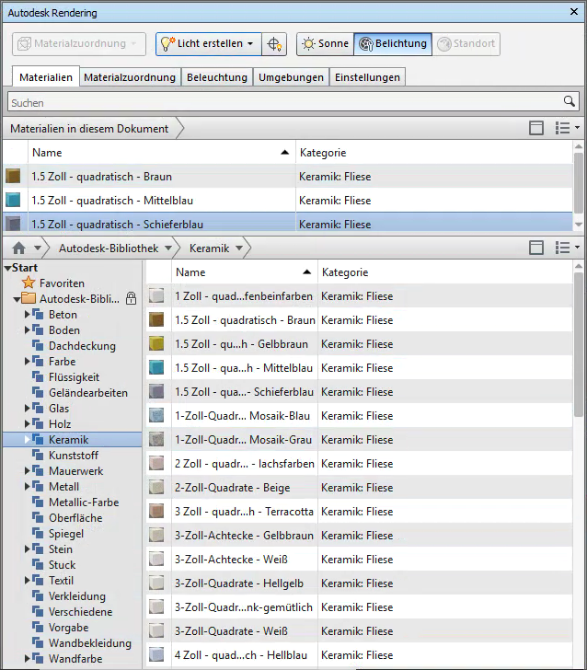Switch to the Materialzuordnung tab
The width and height of the screenshot is (587, 670).
point(130,77)
